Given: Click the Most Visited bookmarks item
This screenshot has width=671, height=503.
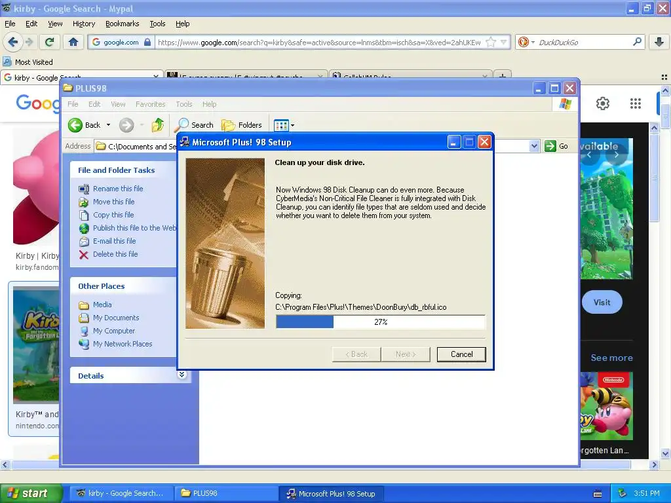Looking at the screenshot, I should (x=28, y=62).
